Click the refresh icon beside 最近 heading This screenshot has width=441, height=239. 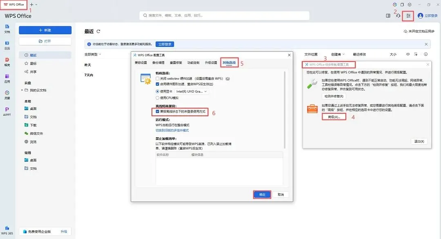[x=98, y=31]
